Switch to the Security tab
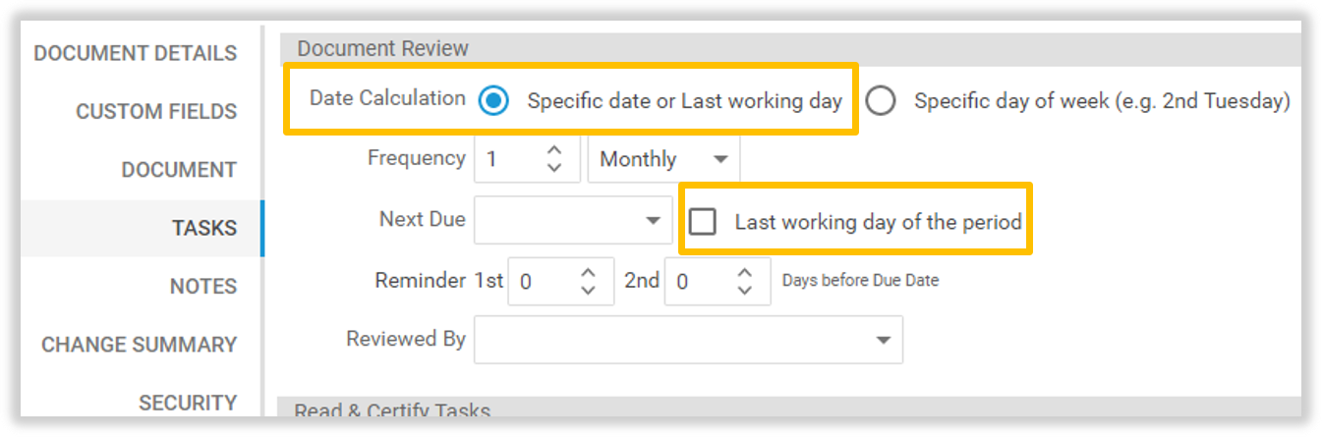 [x=188, y=403]
